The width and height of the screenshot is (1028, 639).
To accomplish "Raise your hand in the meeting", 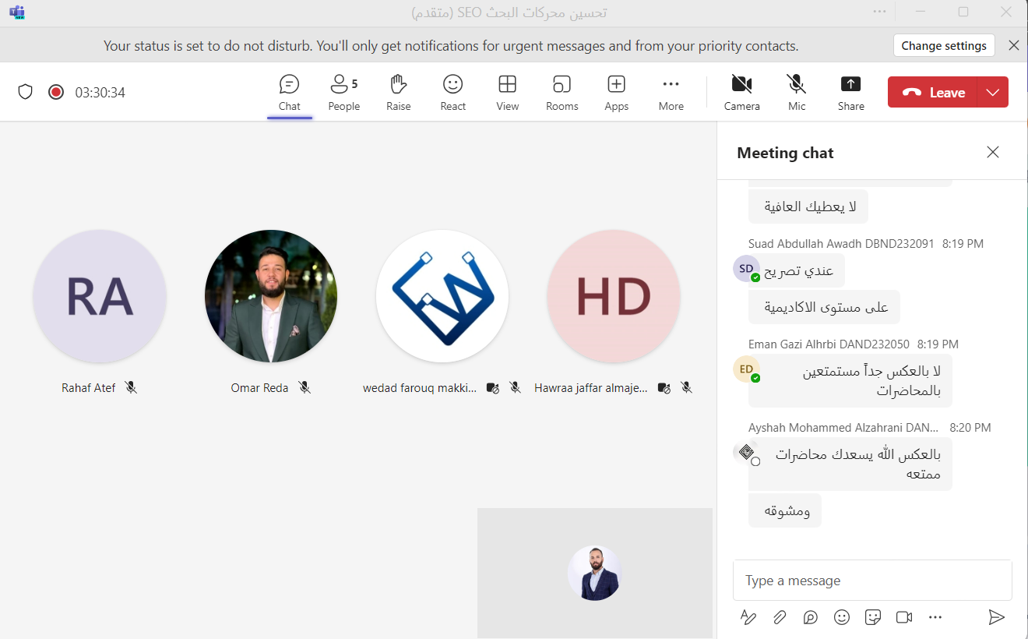I will 399,93.
